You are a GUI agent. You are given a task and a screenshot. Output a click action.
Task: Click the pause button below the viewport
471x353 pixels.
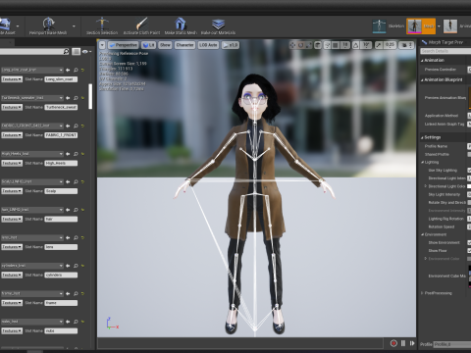pyautogui.click(x=403, y=343)
